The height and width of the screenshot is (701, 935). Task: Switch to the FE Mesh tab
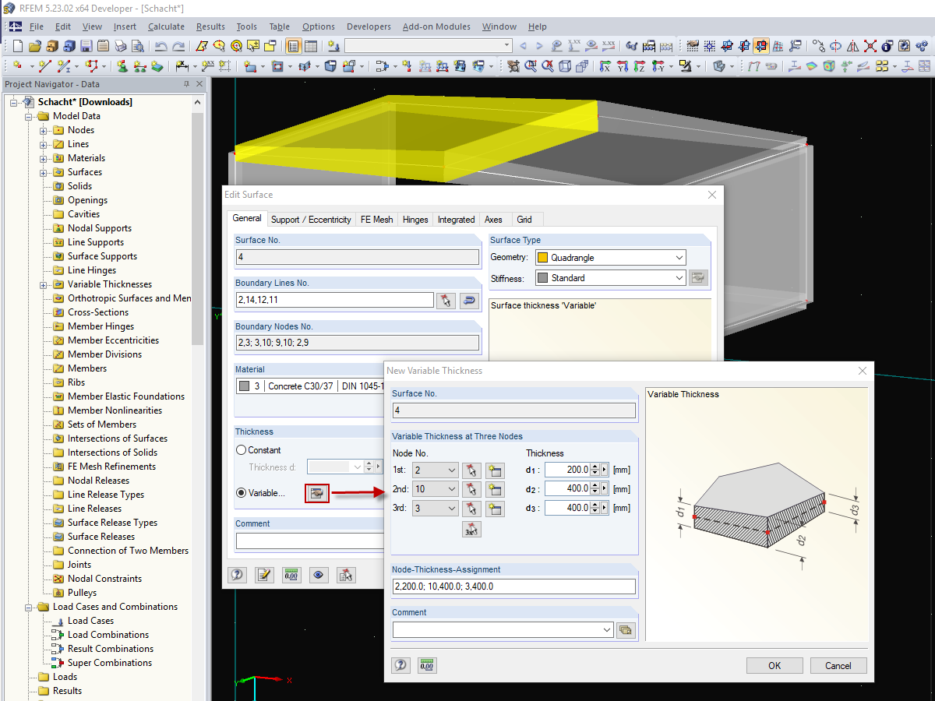tap(376, 219)
